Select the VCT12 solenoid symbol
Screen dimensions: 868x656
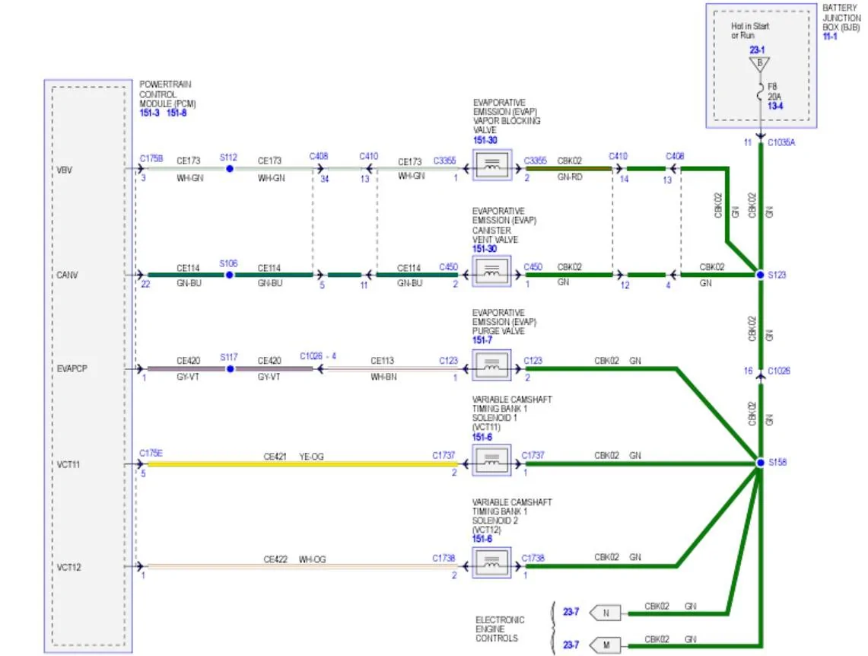pyautogui.click(x=491, y=562)
